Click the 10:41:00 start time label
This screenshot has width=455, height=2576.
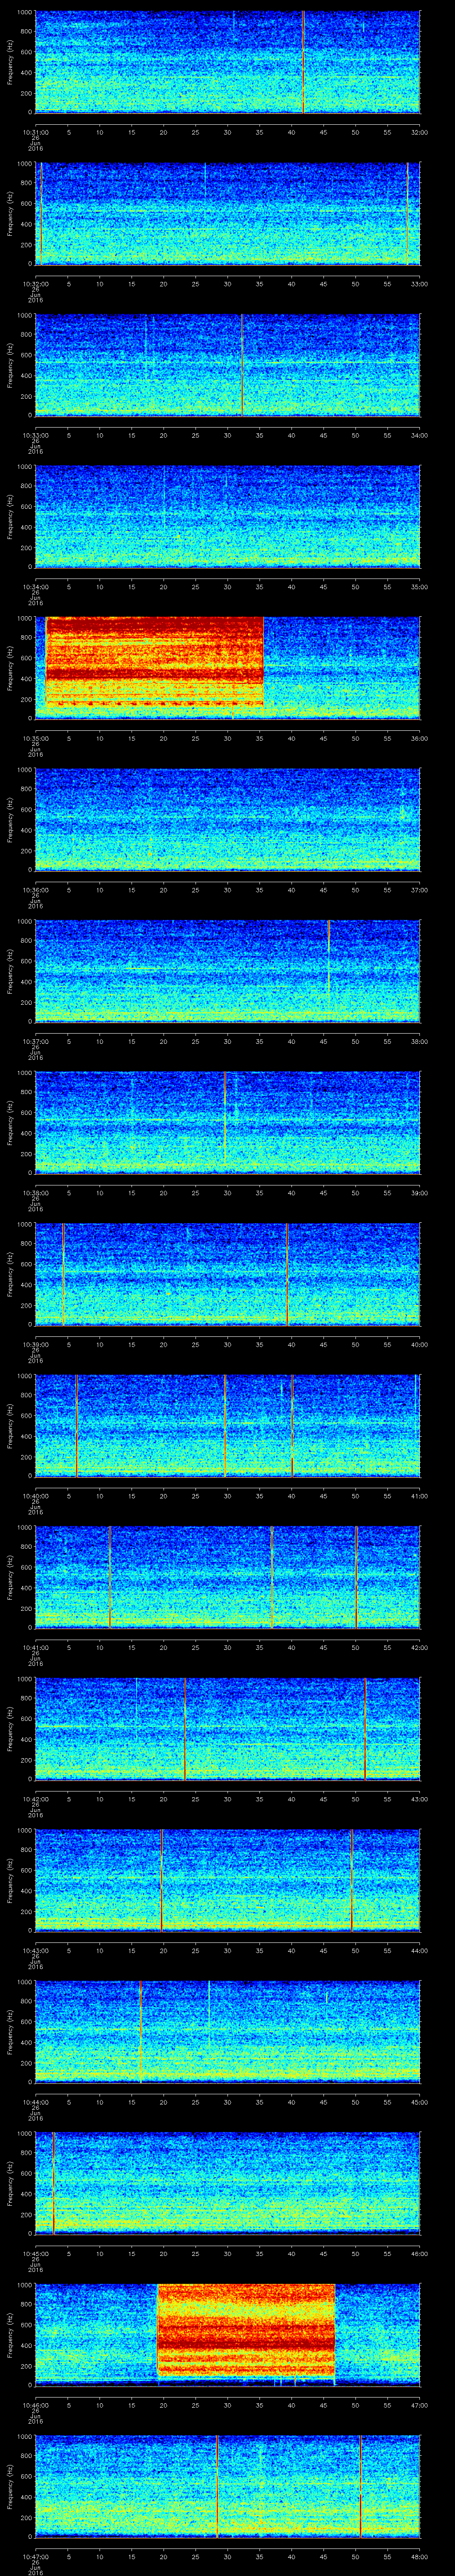coord(35,1647)
